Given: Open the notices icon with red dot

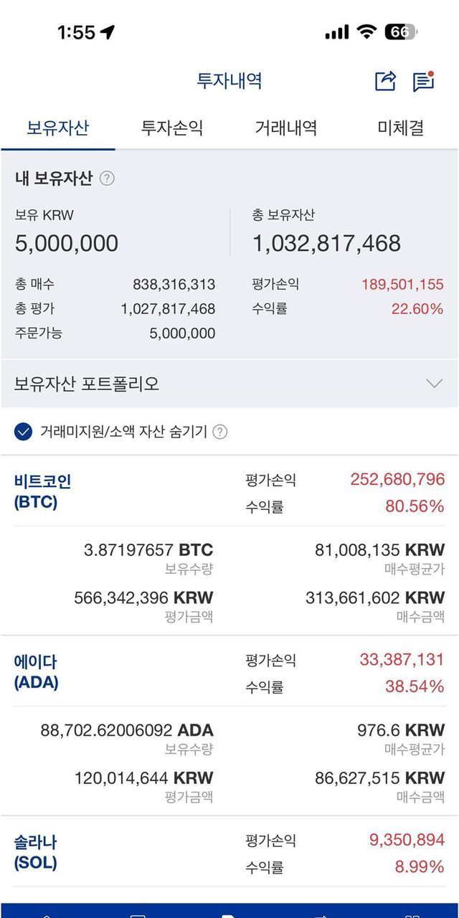Looking at the screenshot, I should click(423, 82).
